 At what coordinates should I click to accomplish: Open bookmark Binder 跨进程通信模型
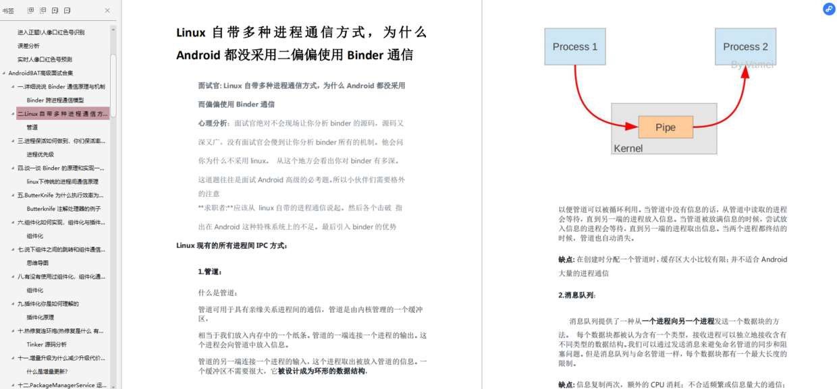tap(55, 100)
